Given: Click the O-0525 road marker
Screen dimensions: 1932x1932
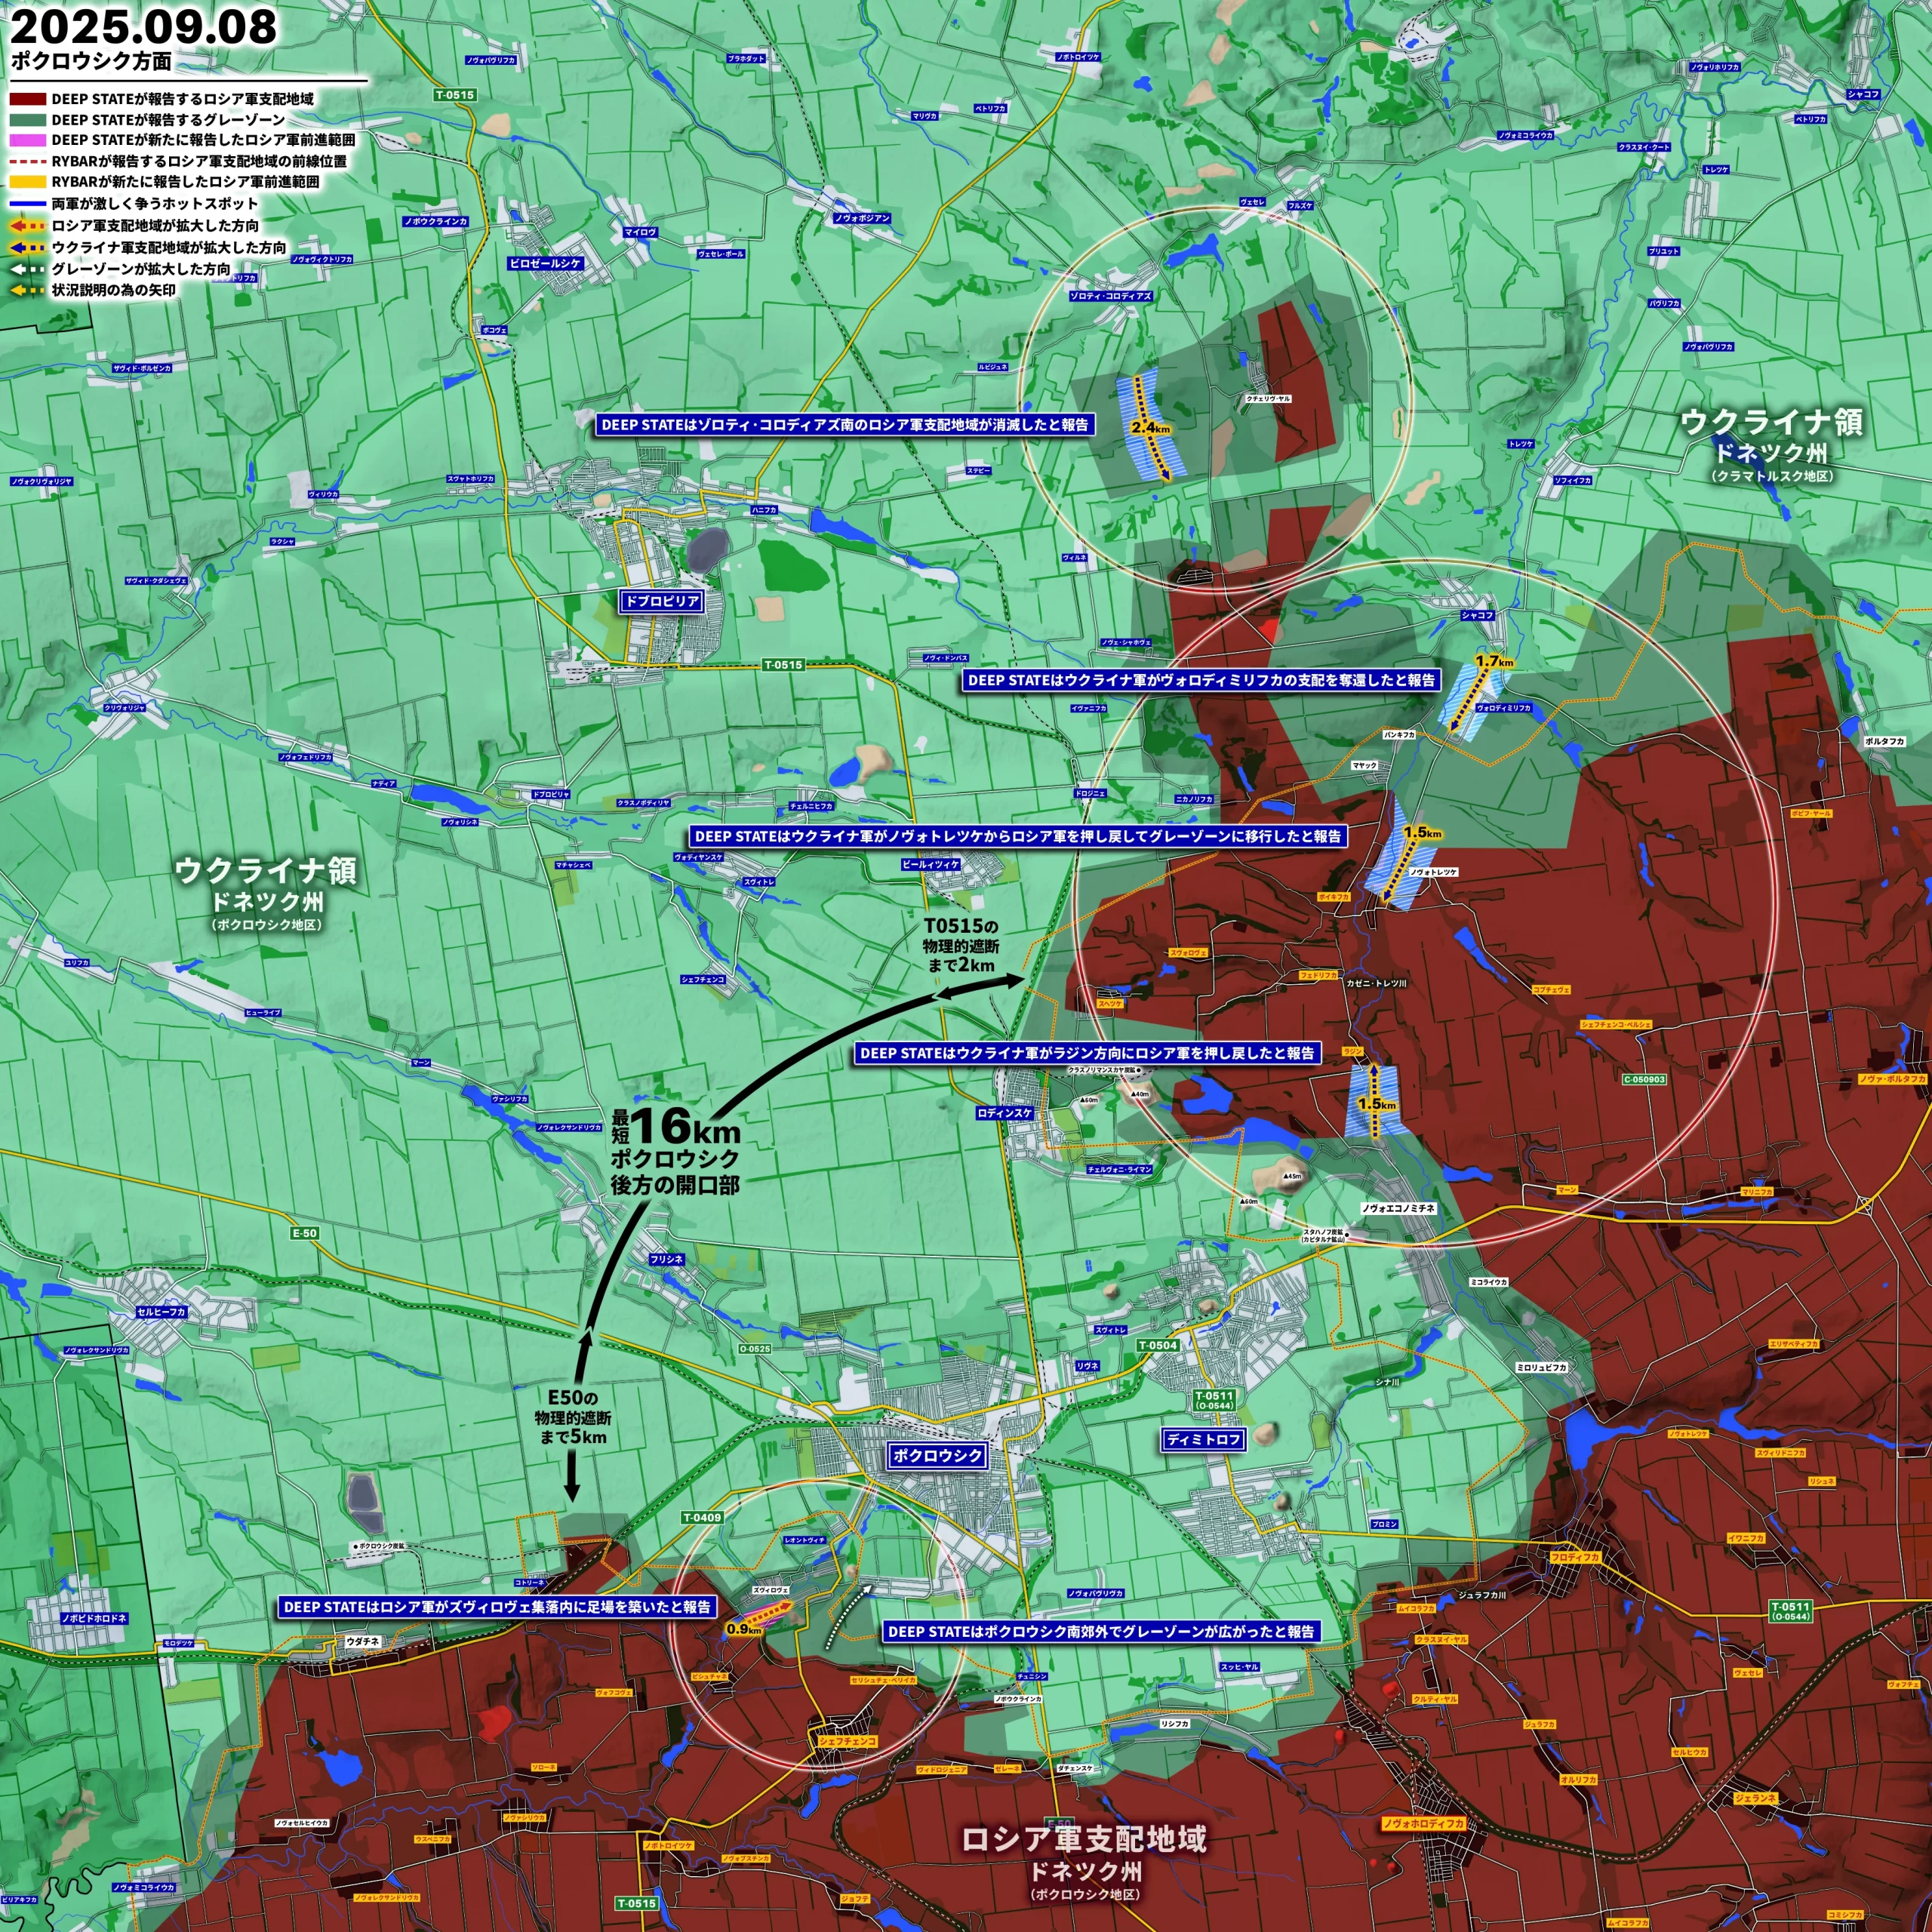Looking at the screenshot, I should click(x=755, y=1349).
